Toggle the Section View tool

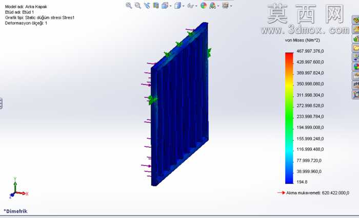(156, 6)
